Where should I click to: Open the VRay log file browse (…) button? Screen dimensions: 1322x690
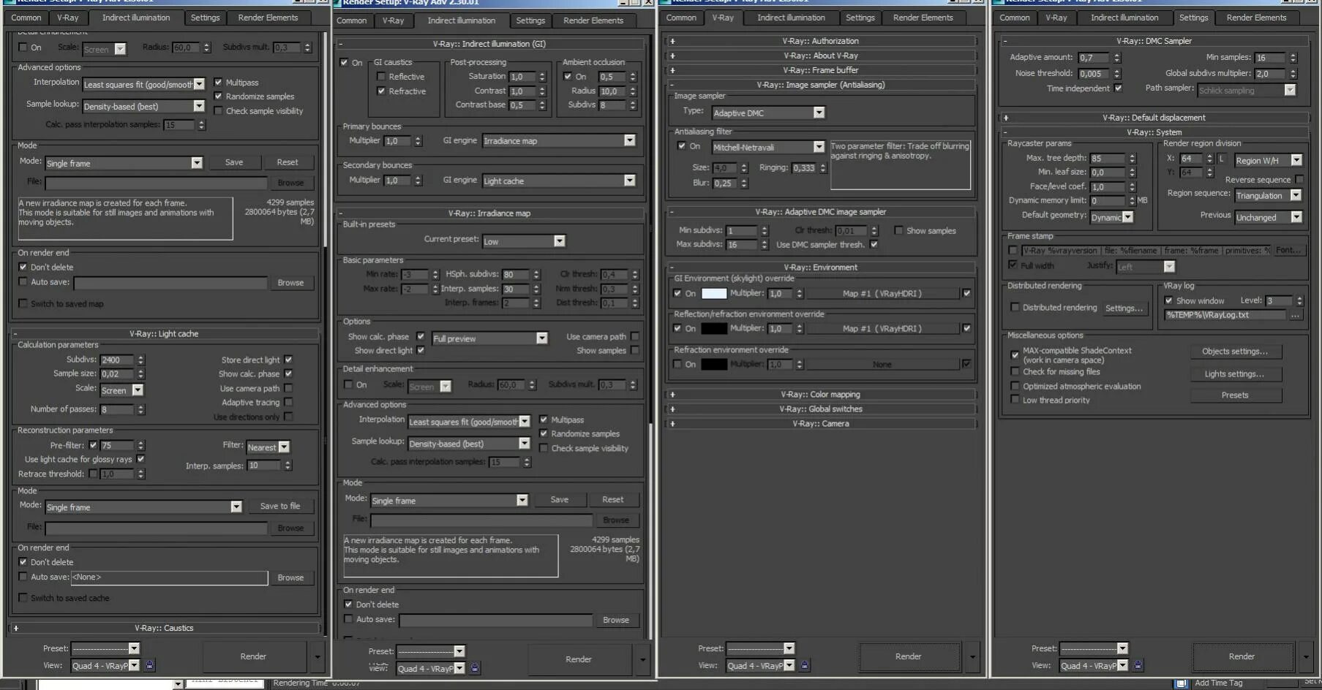(1296, 315)
